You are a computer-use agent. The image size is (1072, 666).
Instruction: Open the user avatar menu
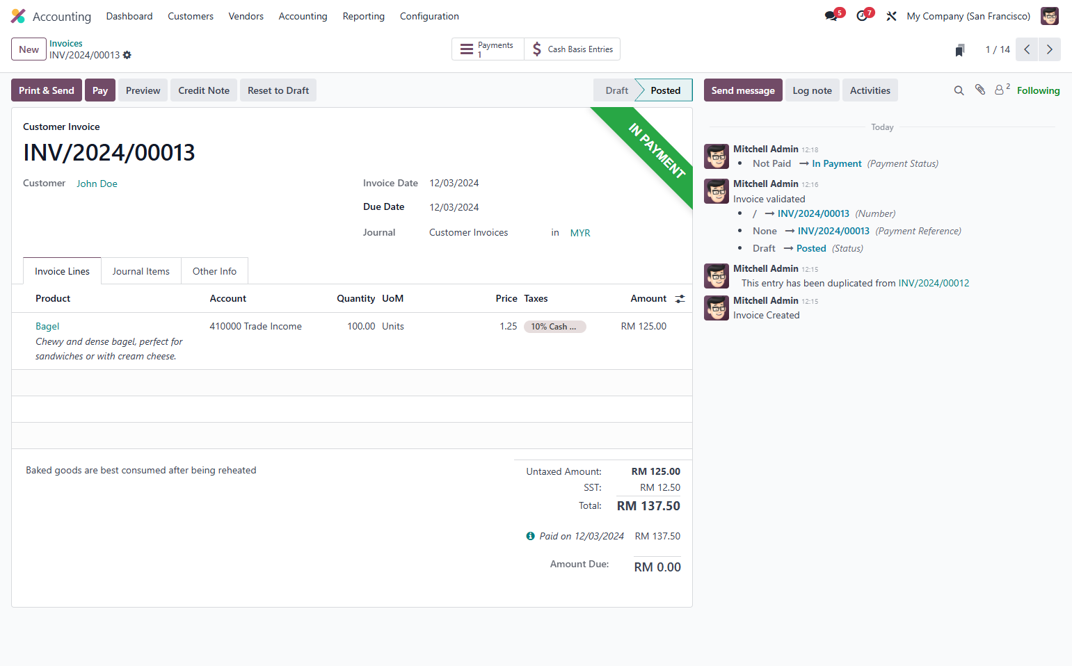click(x=1050, y=16)
